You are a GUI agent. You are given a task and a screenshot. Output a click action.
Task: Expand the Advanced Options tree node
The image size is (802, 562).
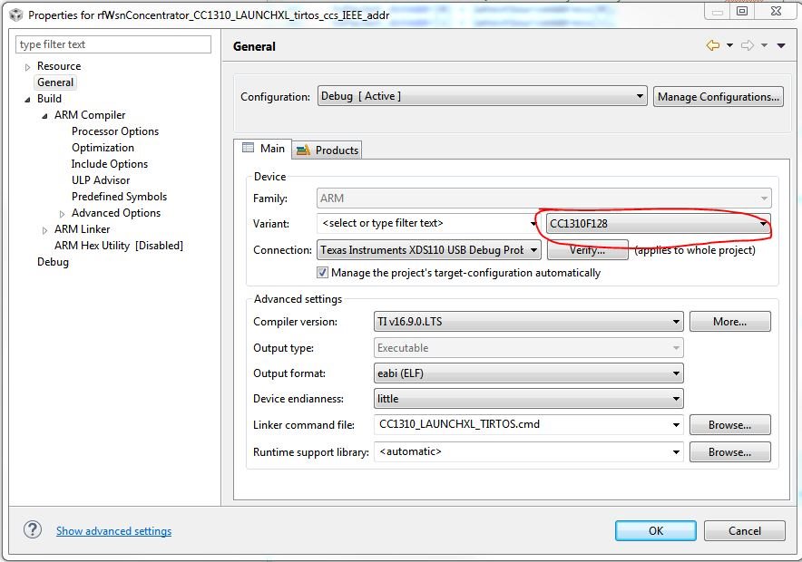click(x=62, y=214)
